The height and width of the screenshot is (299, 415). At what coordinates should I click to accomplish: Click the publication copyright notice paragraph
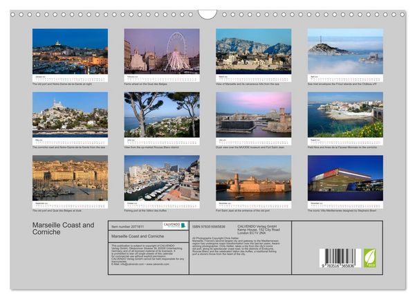point(148,253)
